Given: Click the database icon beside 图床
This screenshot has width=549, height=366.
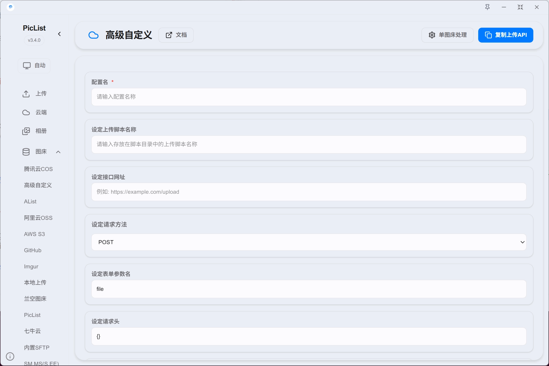Looking at the screenshot, I should click(x=26, y=152).
